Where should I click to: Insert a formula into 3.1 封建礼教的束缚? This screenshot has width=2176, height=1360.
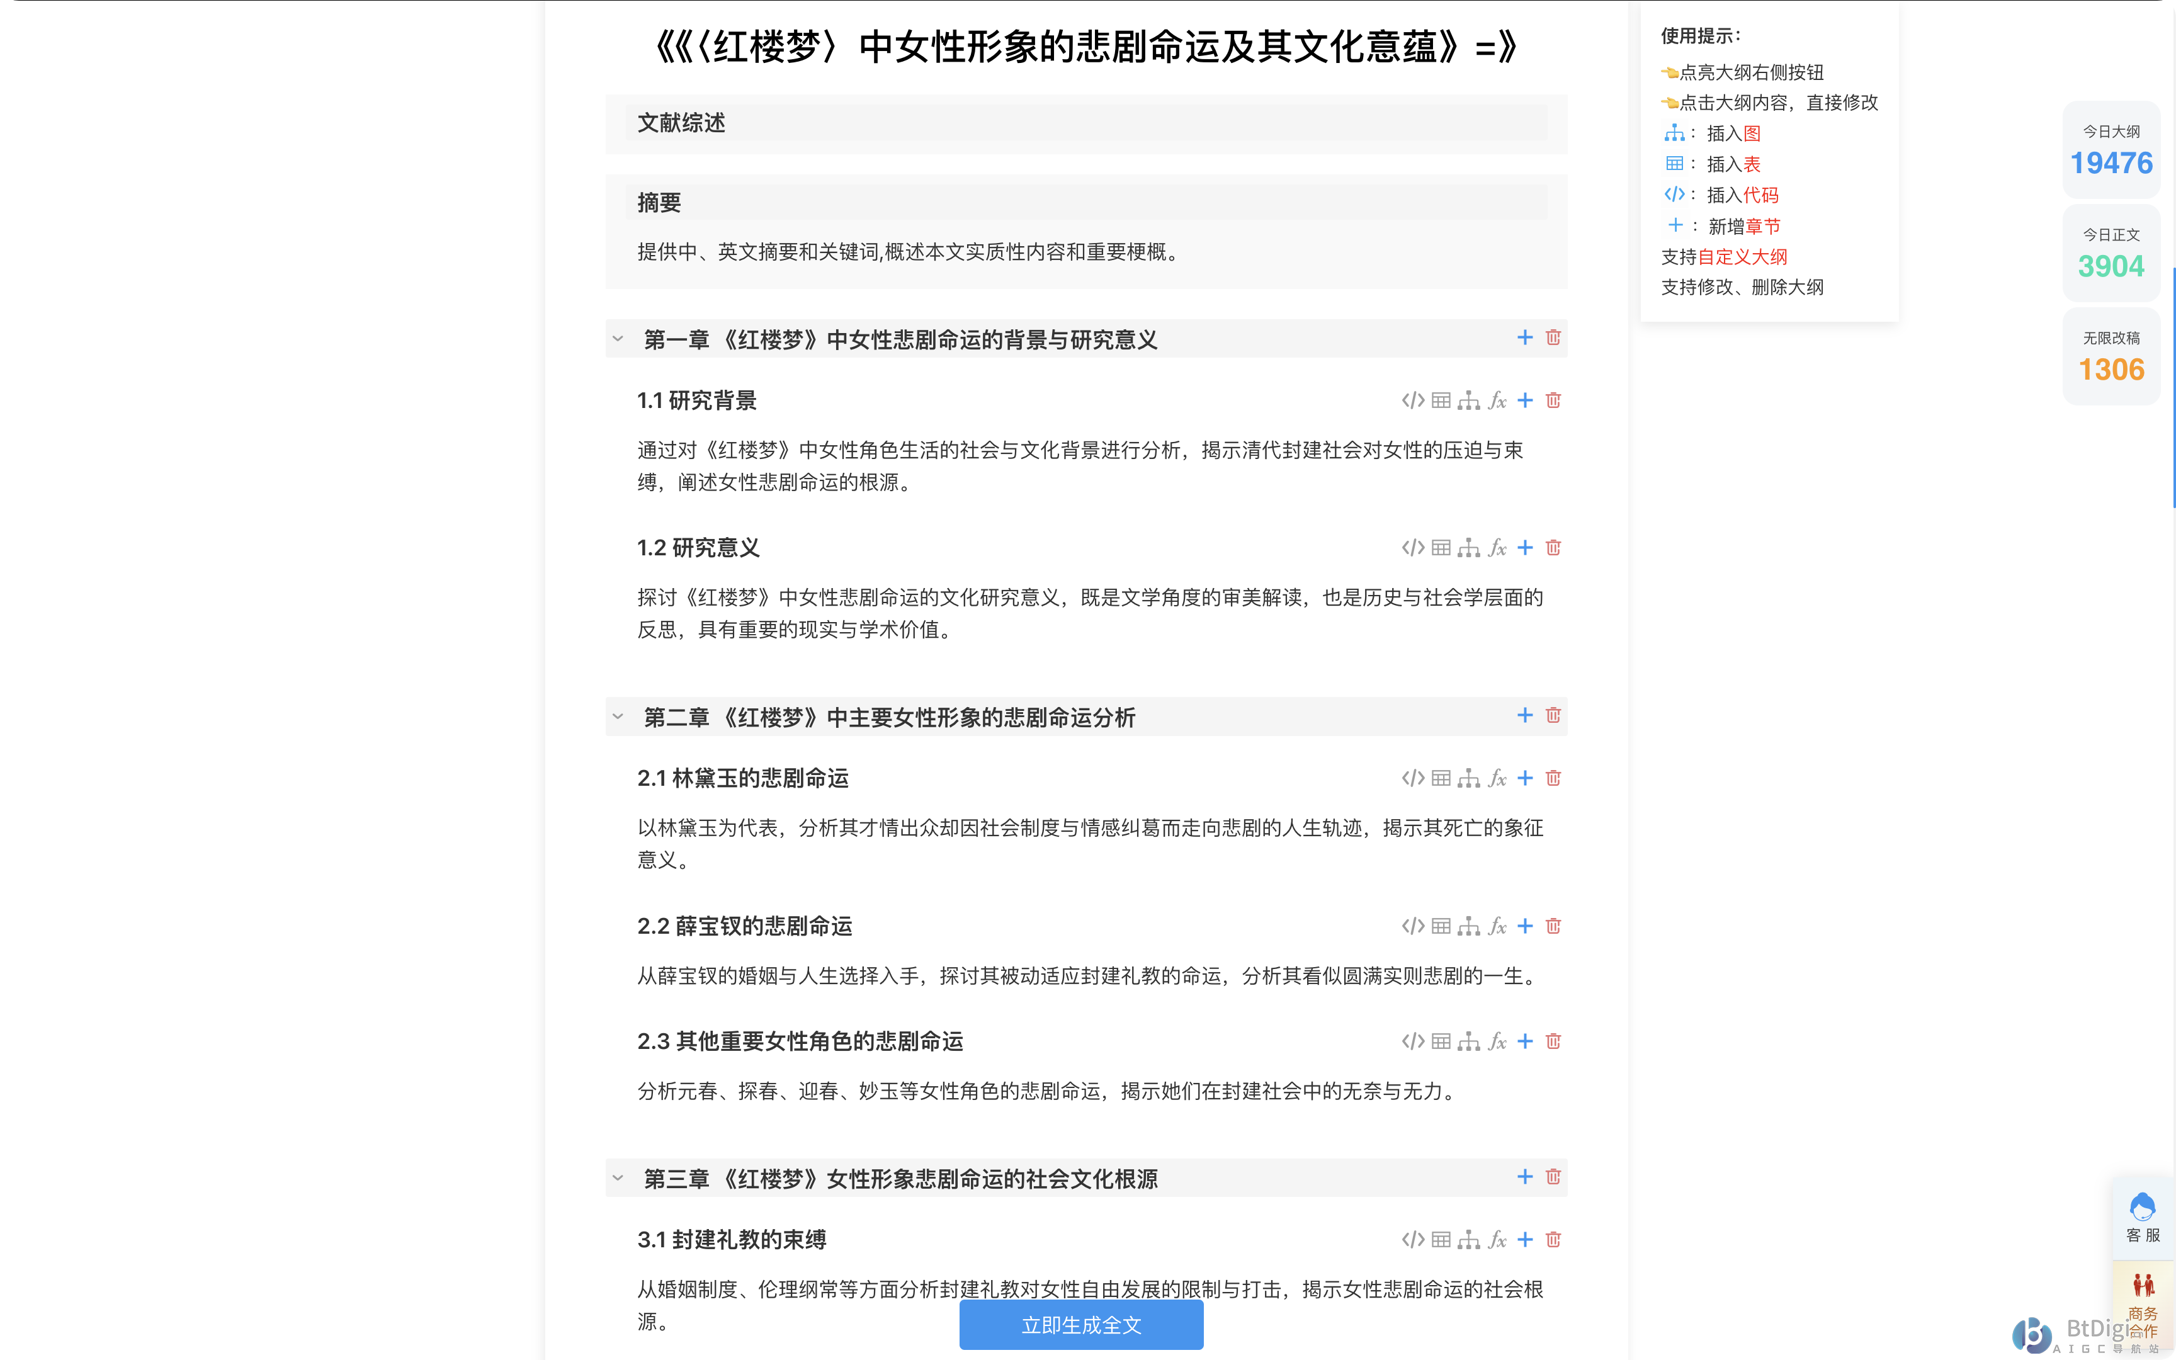[1497, 1240]
